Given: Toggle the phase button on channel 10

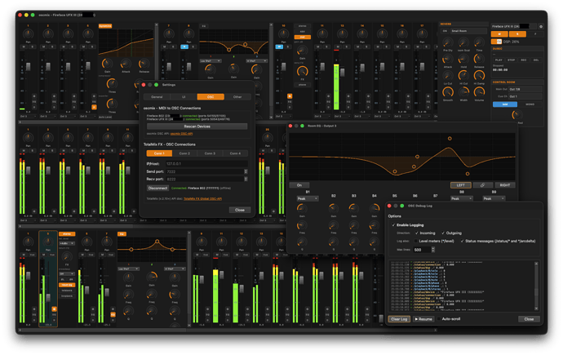Looking at the screenshot, I should pyautogui.click(x=303, y=85).
